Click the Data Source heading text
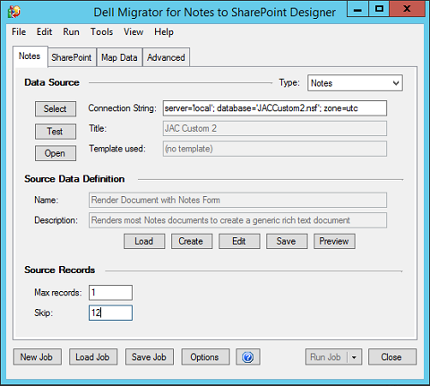Viewport: 430px width, 386px height. (x=52, y=82)
